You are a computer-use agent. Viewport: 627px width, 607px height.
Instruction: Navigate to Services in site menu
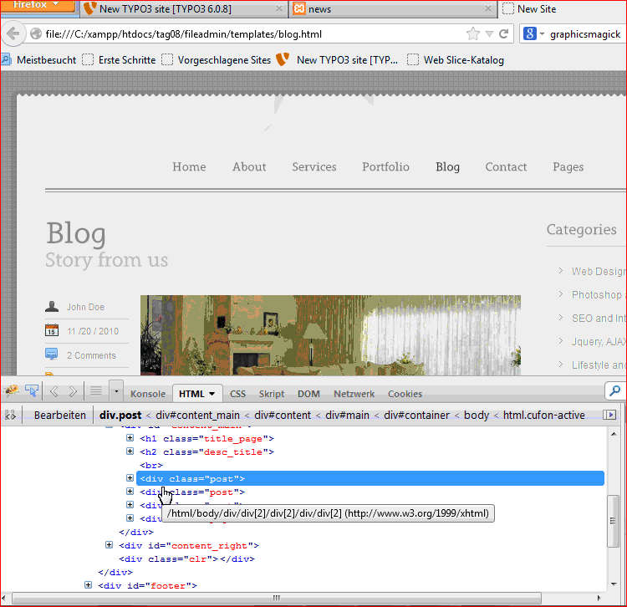[314, 166]
